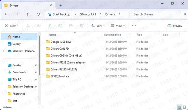Sort by the Name column header
Image resolution: width=188 pixels, height=110 pixels.
point(52,35)
